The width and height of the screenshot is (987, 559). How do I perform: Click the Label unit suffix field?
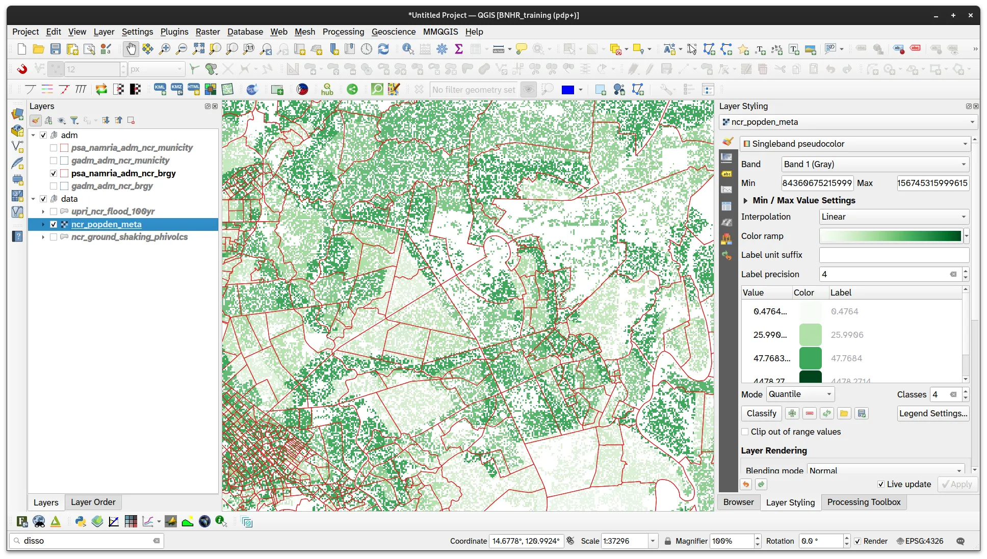894,255
